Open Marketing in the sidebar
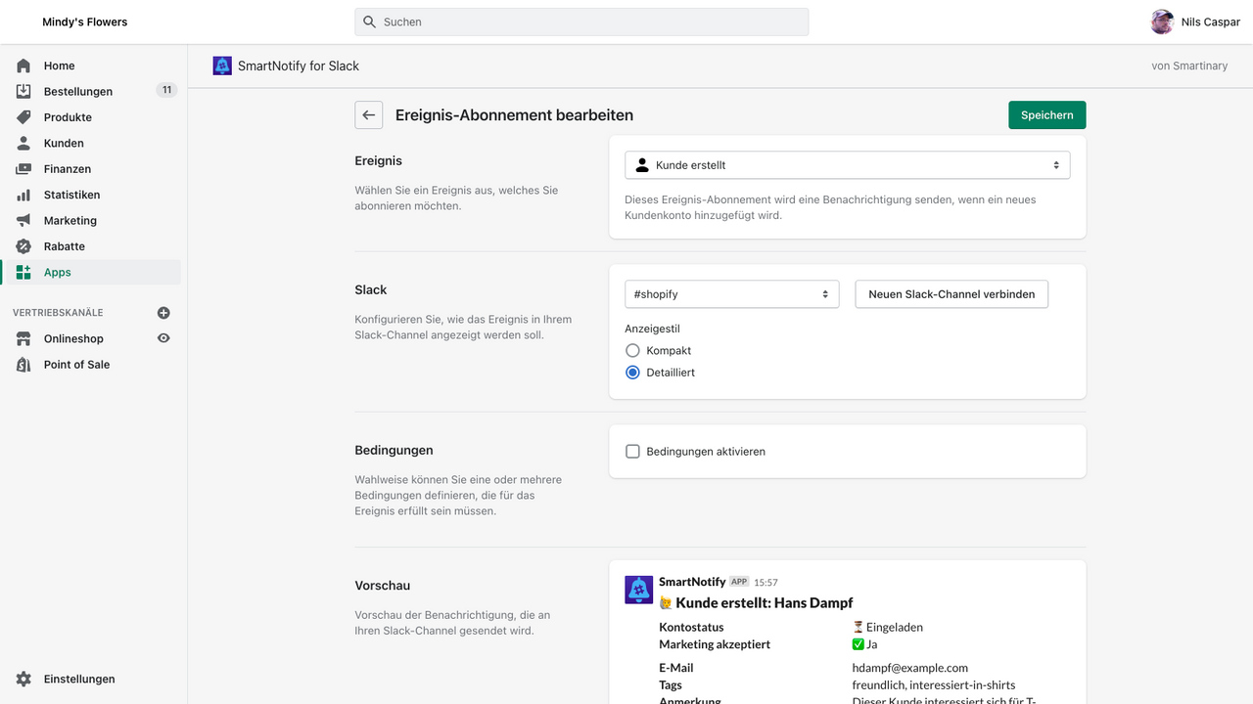 coord(70,221)
